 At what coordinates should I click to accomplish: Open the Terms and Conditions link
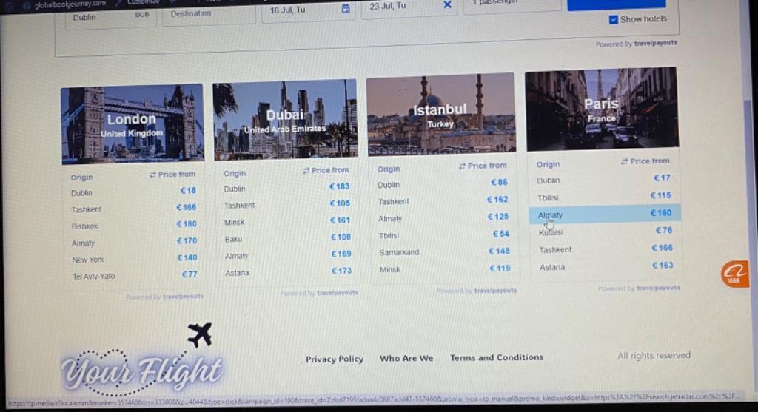click(497, 357)
